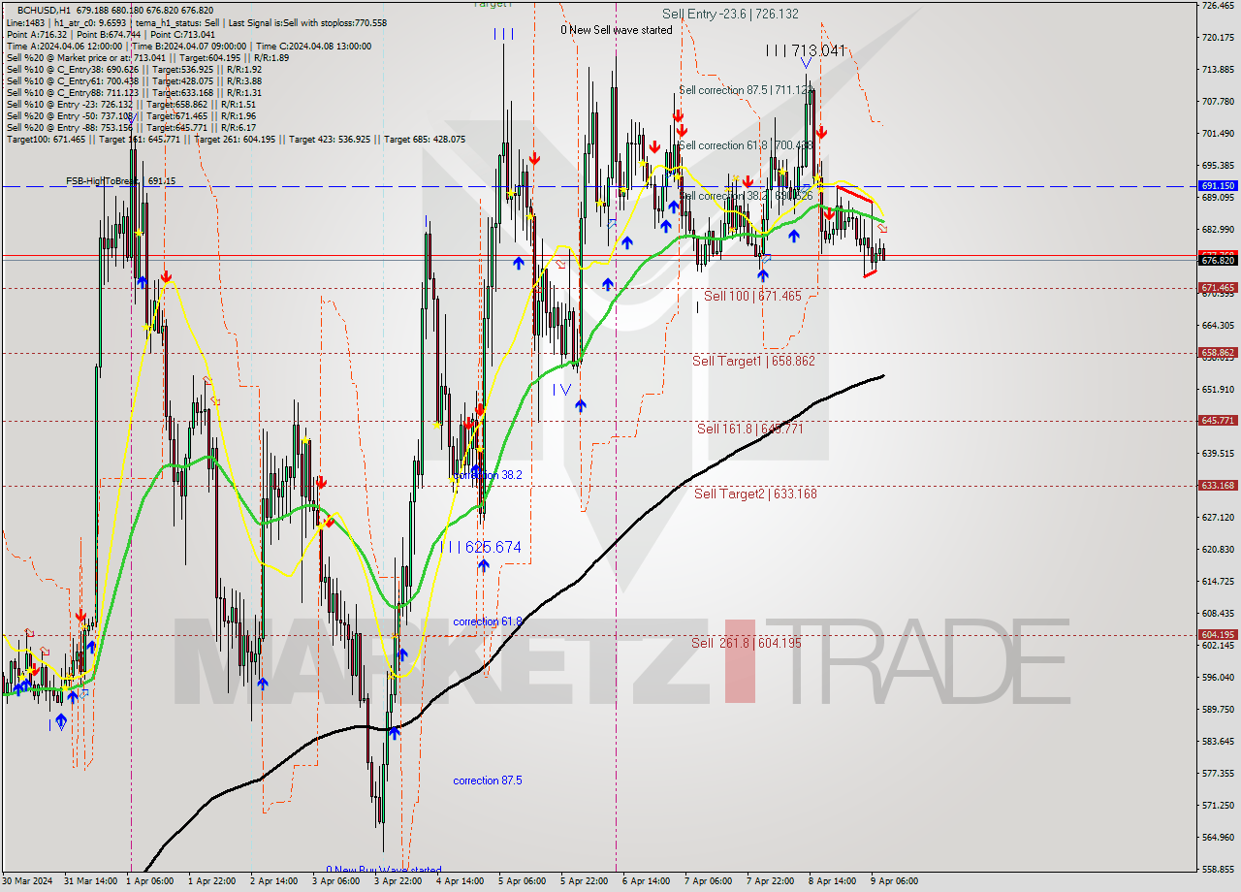Click the '3 Apr 22:00' time axis label
Viewport: 1241px width, 892px height.
click(397, 881)
